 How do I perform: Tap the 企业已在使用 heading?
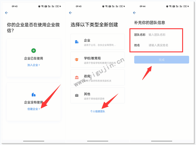33,58
